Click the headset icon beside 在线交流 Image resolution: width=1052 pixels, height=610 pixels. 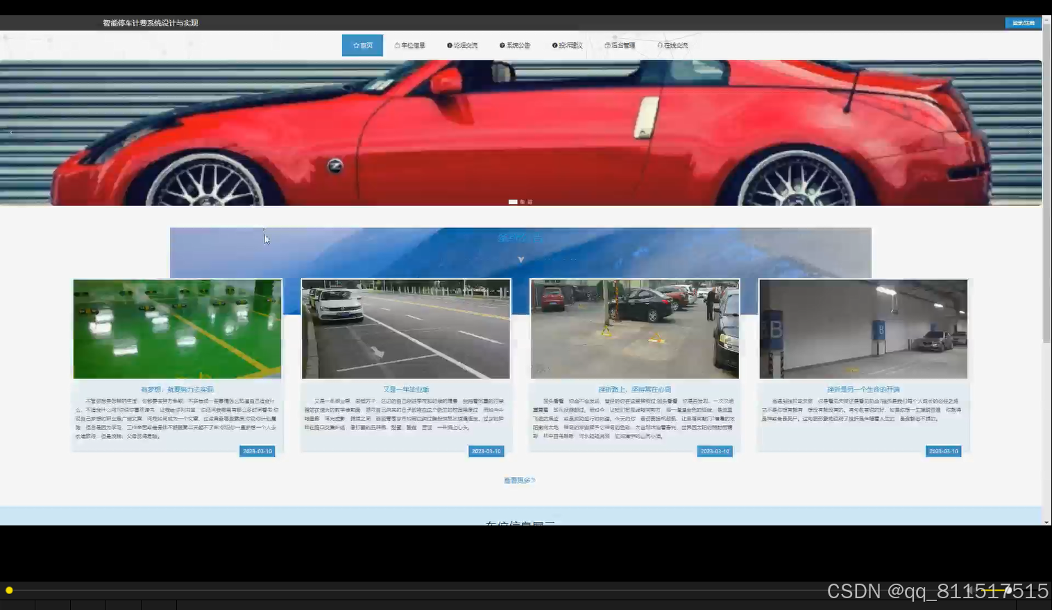(660, 45)
